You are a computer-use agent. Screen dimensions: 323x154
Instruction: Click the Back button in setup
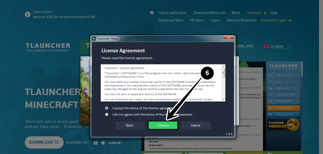pos(130,125)
